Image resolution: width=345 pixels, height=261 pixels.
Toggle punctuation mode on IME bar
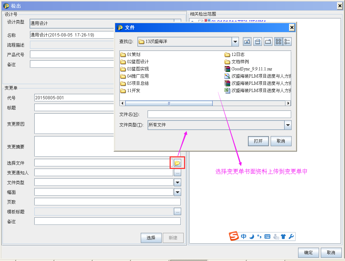click(259, 236)
